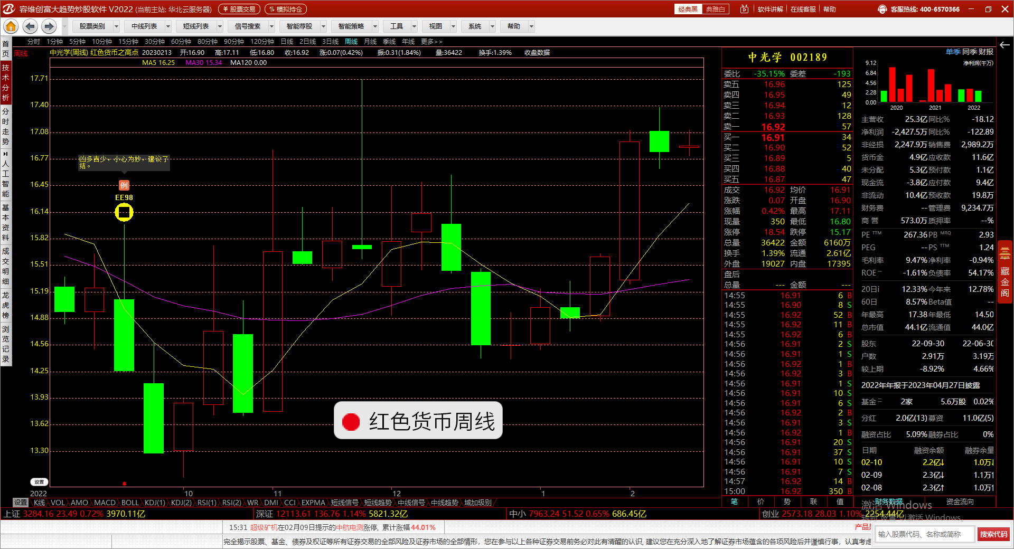Switch to the MACD indicator tab
Viewport: 1014px width, 549px height.
coord(105,503)
